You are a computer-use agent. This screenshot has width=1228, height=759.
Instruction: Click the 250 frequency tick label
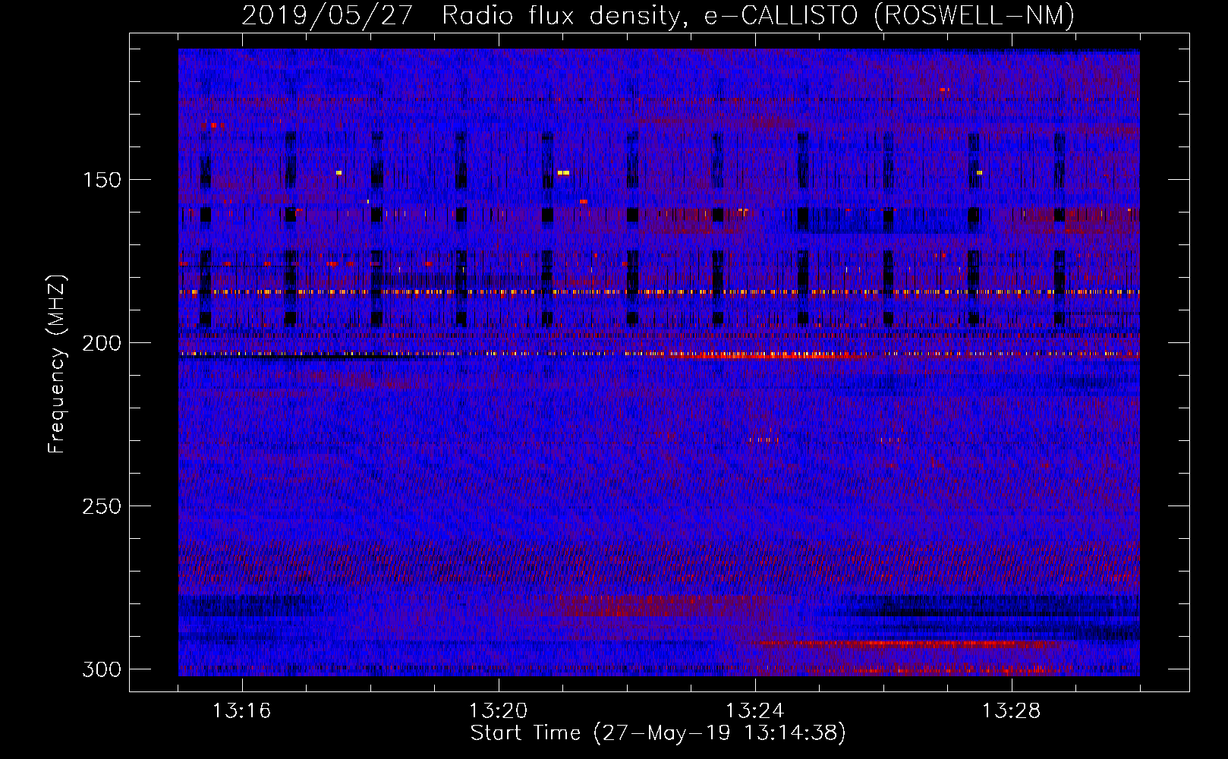(x=101, y=506)
